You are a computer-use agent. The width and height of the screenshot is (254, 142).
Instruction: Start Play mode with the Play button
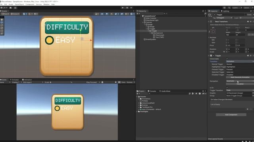(x=123, y=8)
